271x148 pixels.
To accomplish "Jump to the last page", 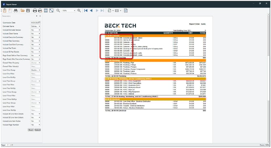I will click(x=102, y=11).
